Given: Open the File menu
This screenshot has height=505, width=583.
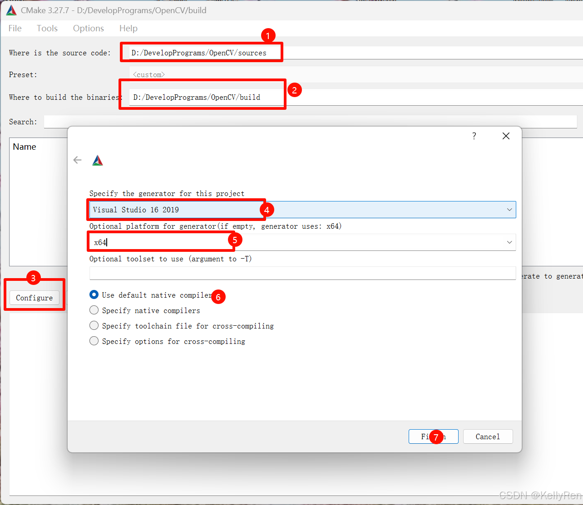Looking at the screenshot, I should coord(15,28).
